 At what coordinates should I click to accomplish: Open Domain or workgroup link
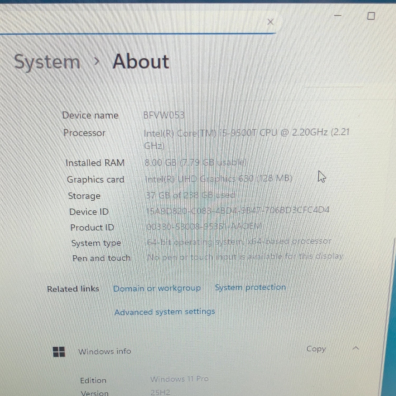[x=157, y=288]
